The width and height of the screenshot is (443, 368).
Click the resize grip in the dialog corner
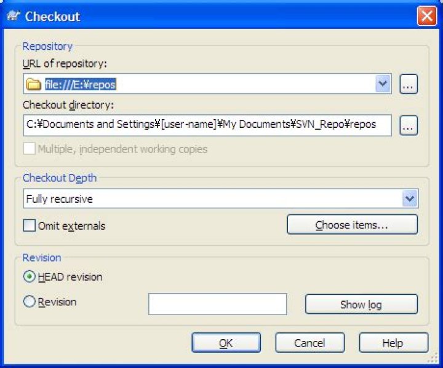click(x=433, y=358)
